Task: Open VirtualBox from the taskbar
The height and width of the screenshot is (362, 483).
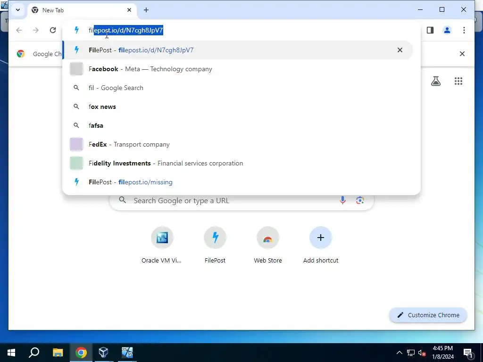Action: [103, 353]
